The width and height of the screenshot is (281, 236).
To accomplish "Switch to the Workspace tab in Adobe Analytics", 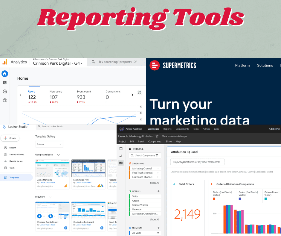I will click(153, 129).
